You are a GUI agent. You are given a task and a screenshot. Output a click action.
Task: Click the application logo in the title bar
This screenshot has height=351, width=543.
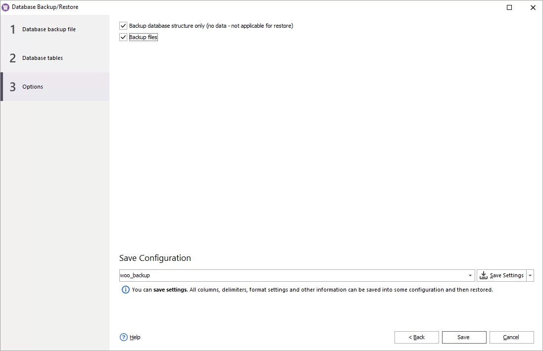coord(6,7)
